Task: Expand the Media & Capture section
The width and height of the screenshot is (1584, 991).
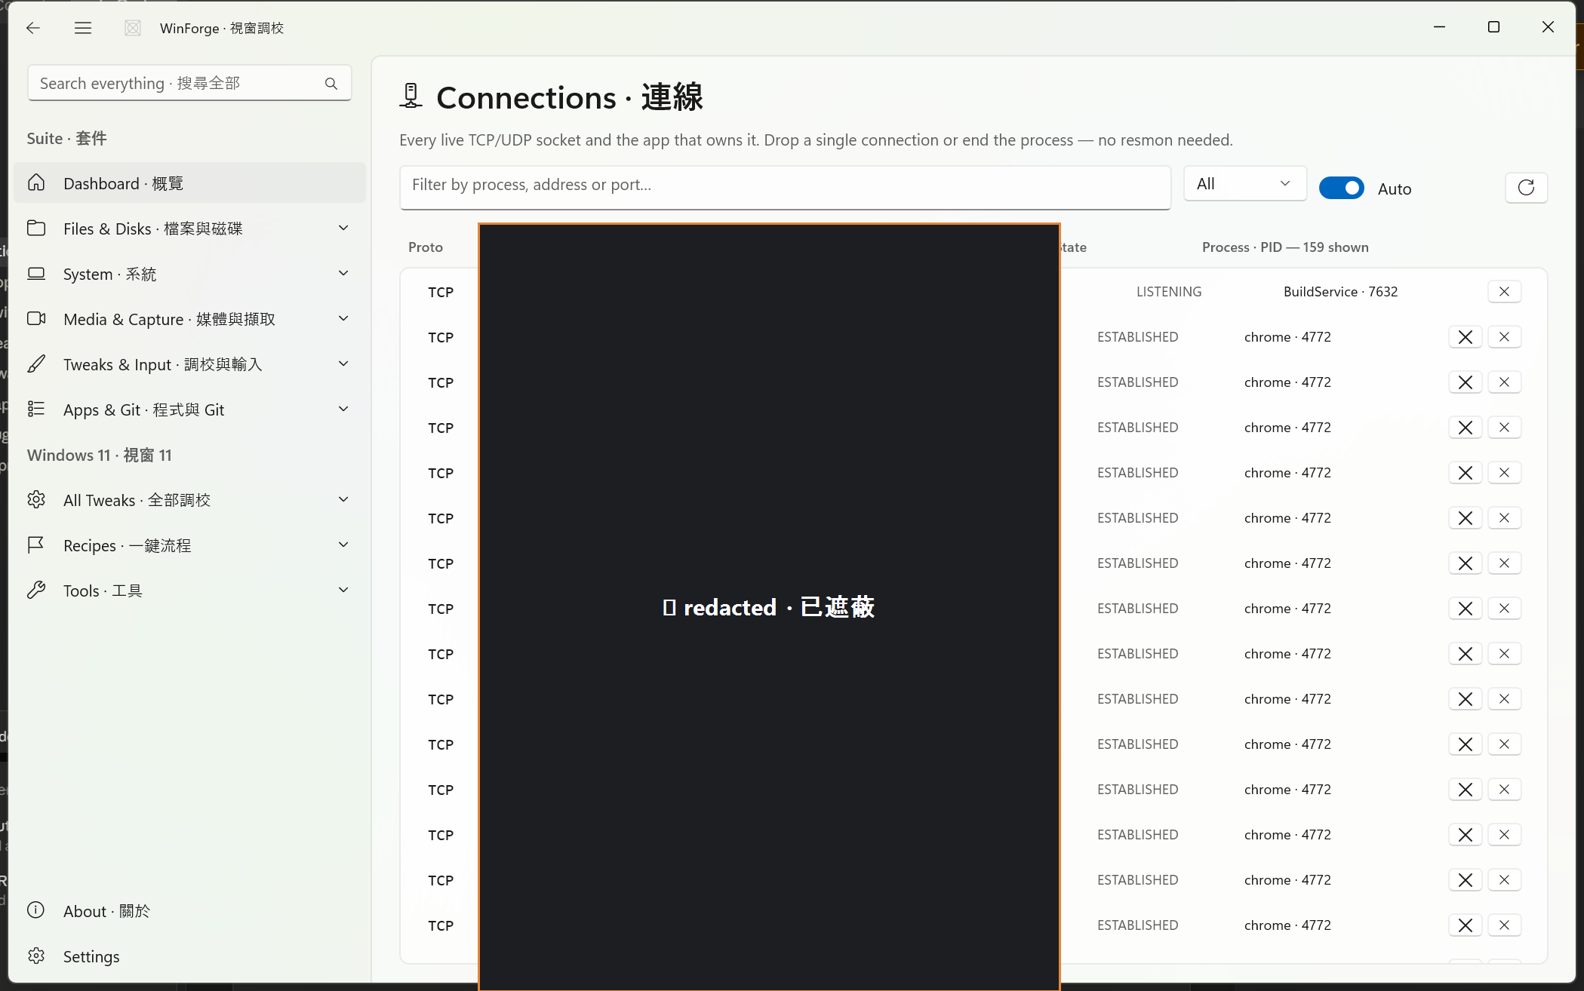Action: [343, 319]
